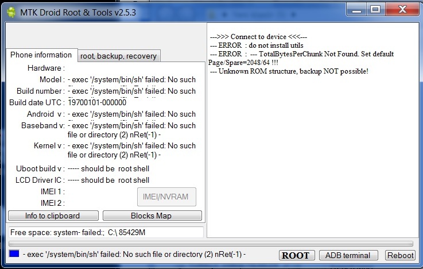Screen dimensions: 423x269
Task: Click the progress bar above the status line
Action: 210,243
